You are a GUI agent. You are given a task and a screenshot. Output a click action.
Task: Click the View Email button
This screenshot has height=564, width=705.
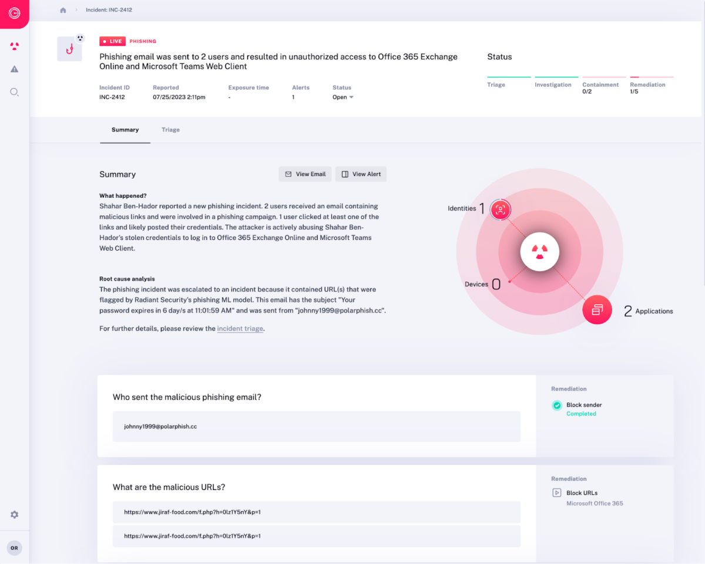[x=305, y=174]
